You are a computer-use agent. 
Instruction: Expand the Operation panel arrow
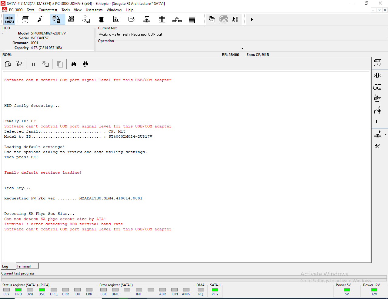242,48
